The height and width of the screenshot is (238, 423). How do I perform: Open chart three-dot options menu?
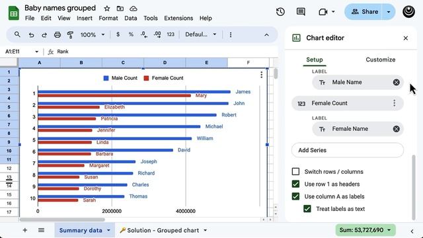coord(262,75)
